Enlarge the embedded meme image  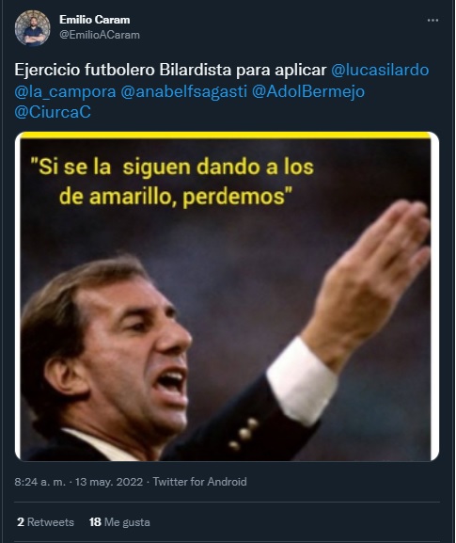click(227, 296)
